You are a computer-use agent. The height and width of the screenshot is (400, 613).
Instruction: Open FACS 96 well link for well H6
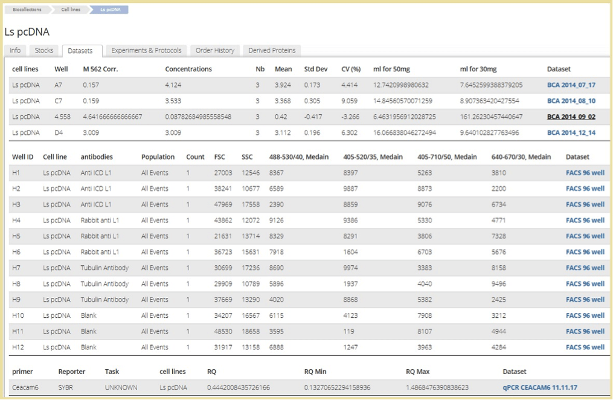585,252
